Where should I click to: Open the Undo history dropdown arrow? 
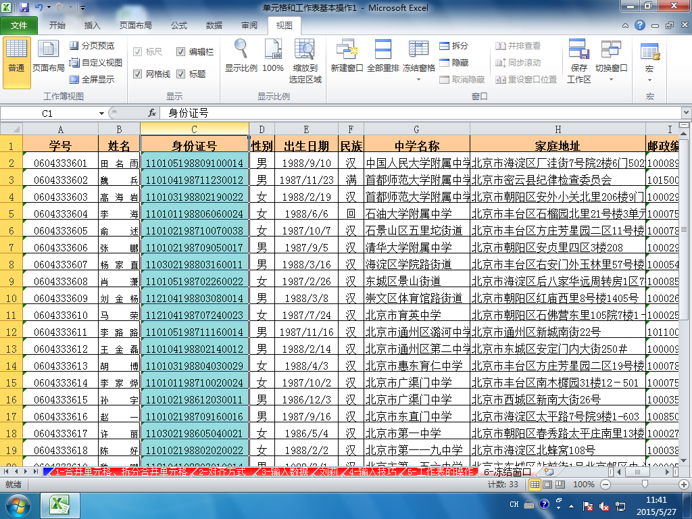click(x=49, y=7)
